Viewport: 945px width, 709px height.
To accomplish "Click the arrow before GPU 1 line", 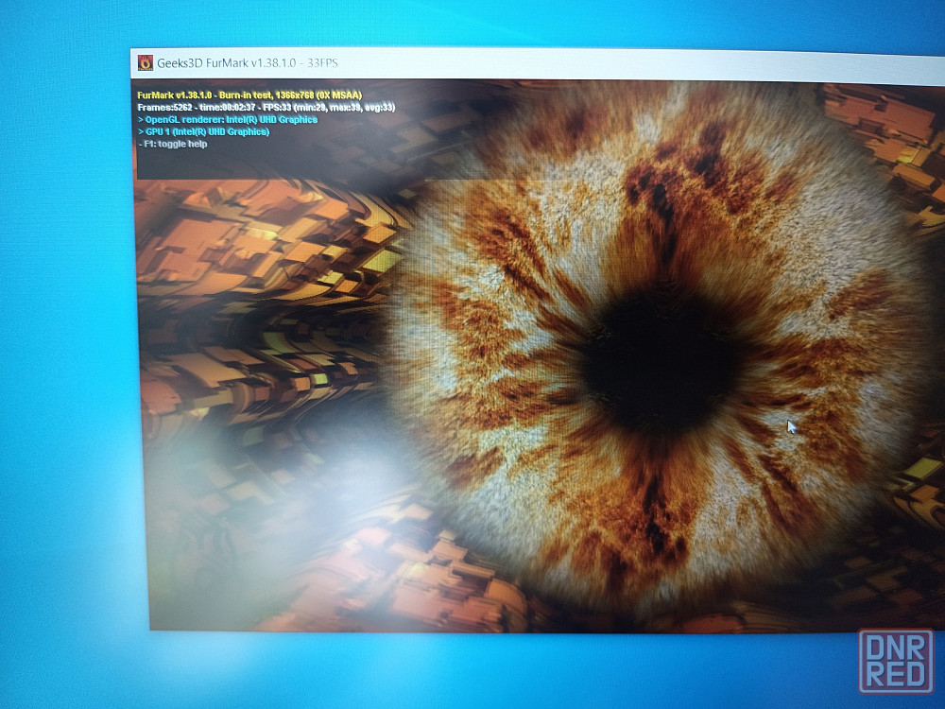I will coord(141,131).
